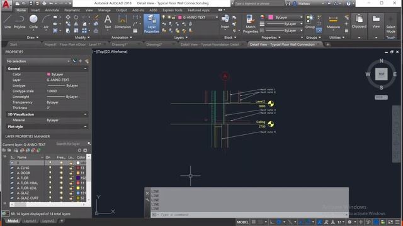The width and height of the screenshot is (403, 226).
Task: Open the Parametric ribbon tab
Action: click(x=72, y=10)
